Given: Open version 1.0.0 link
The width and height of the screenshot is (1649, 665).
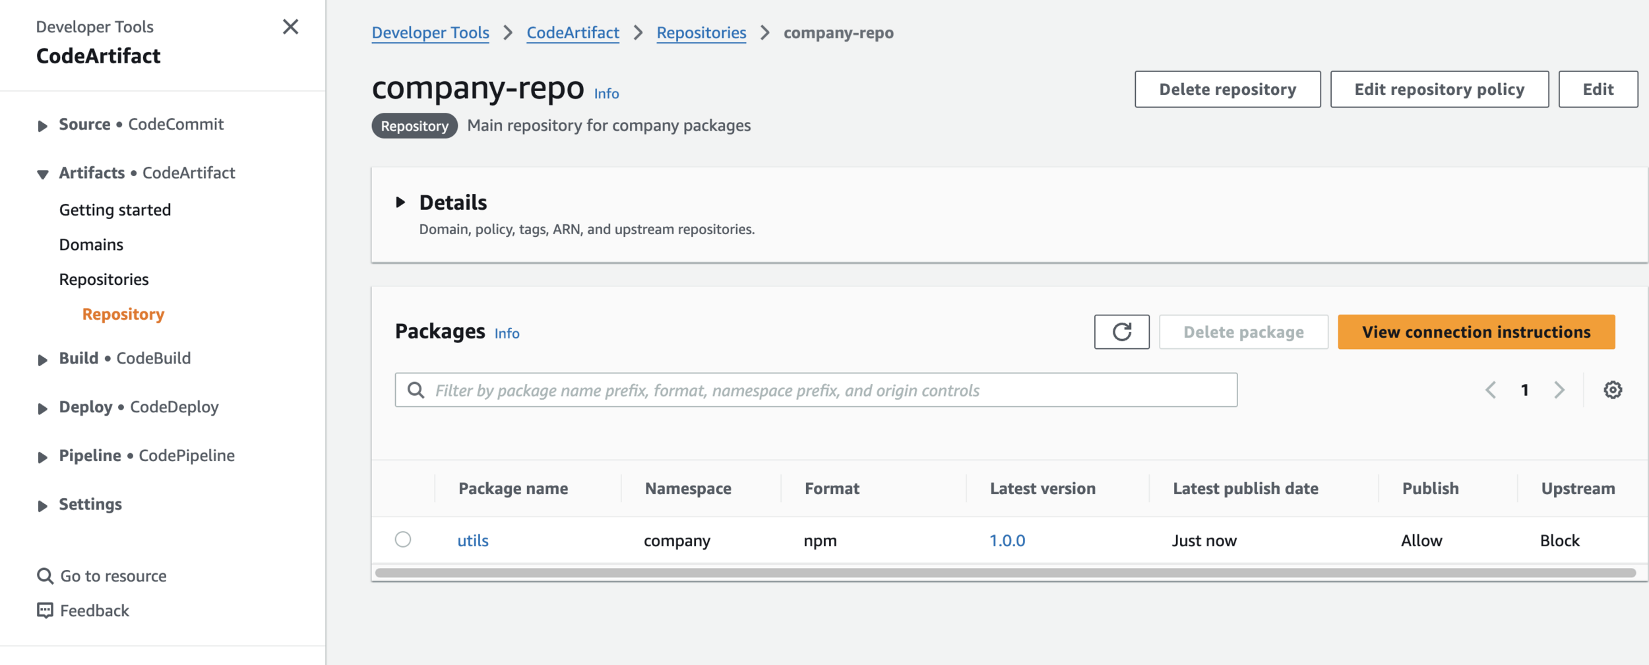Looking at the screenshot, I should coord(1007,540).
